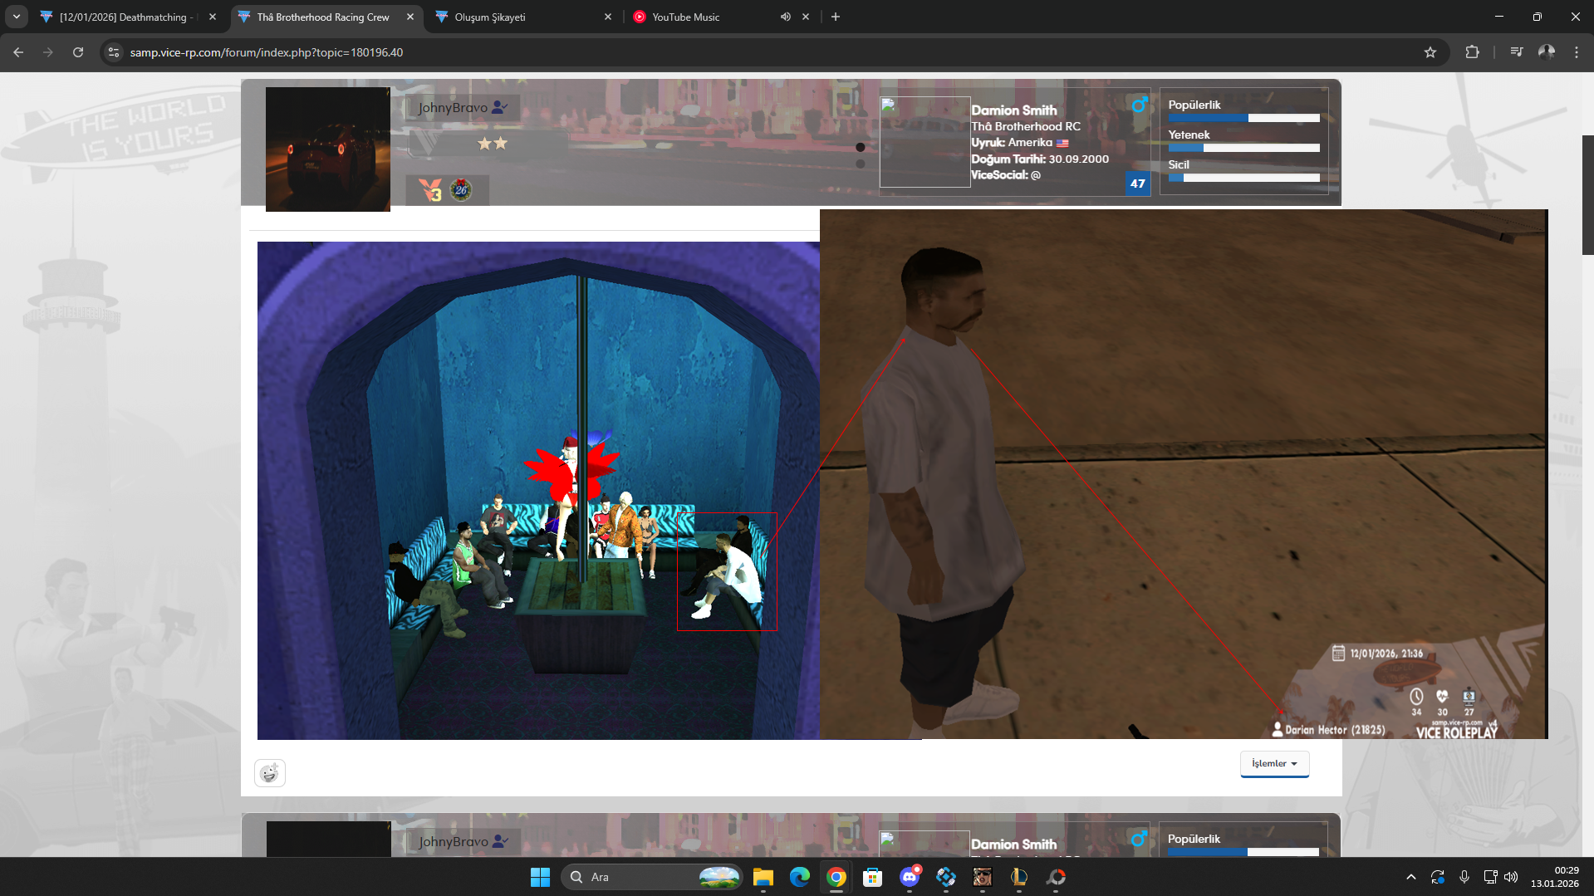Viewport: 1594px width, 896px height.
Task: Click the Popülerlik progress bar in the first post
Action: (1243, 118)
